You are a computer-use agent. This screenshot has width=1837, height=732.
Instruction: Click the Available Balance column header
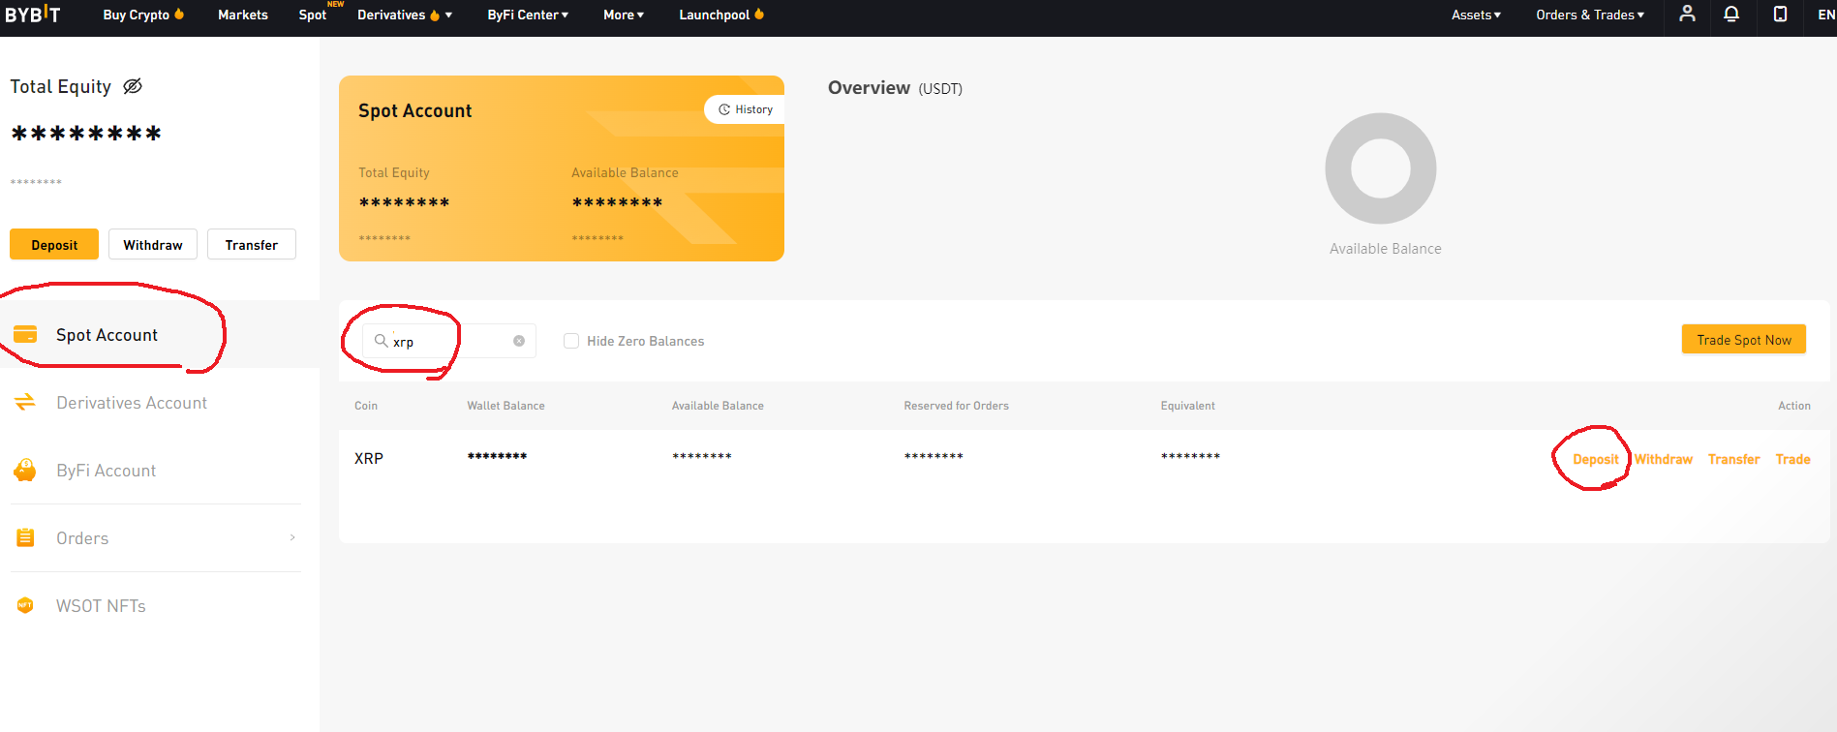click(718, 406)
